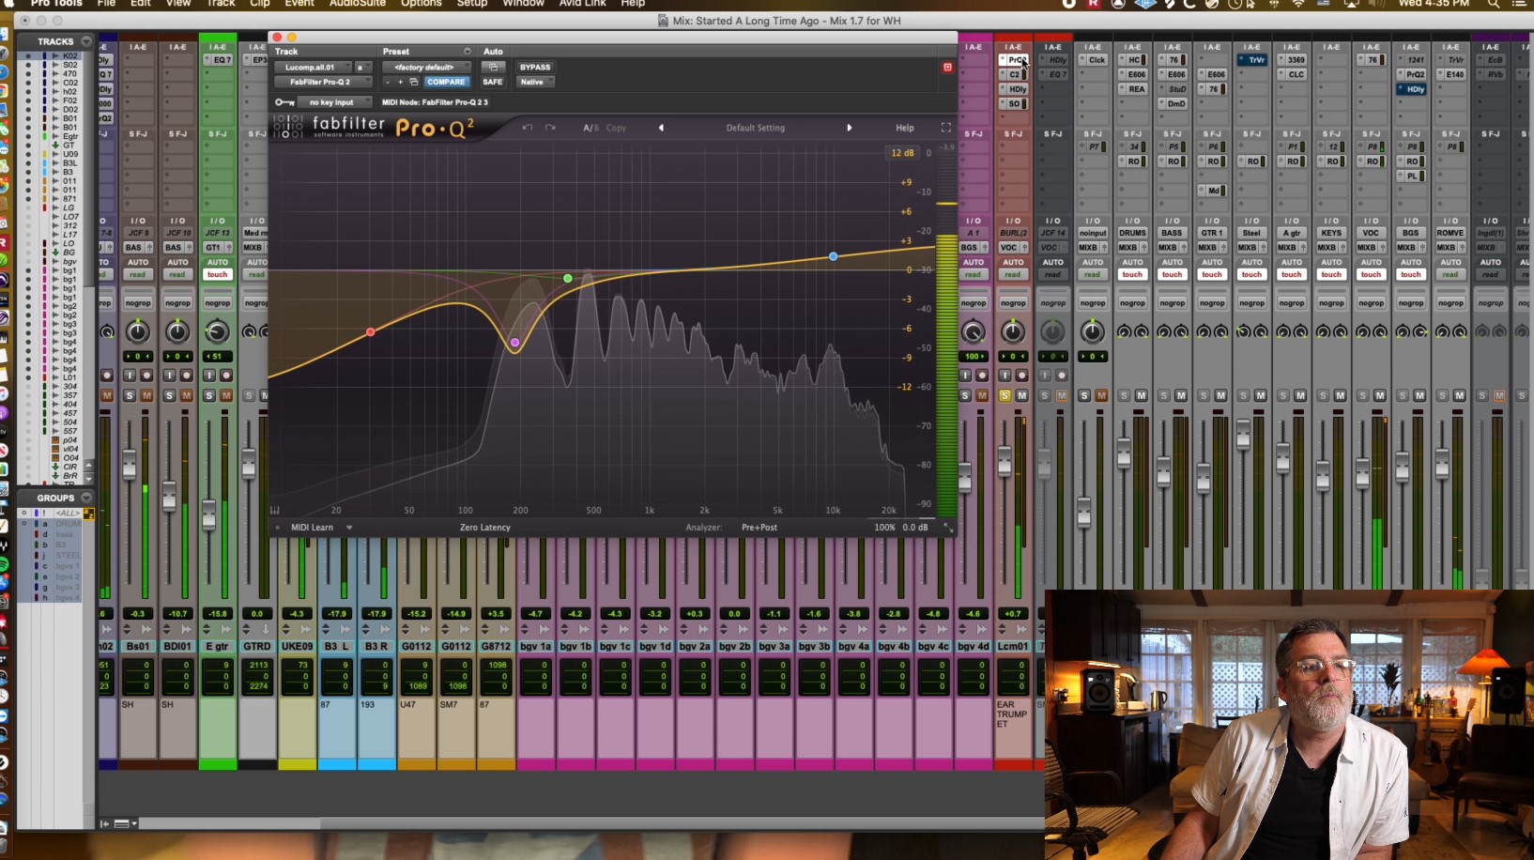This screenshot has width=1534, height=860.
Task: Open factory default preset librarian menu
Action: [426, 68]
